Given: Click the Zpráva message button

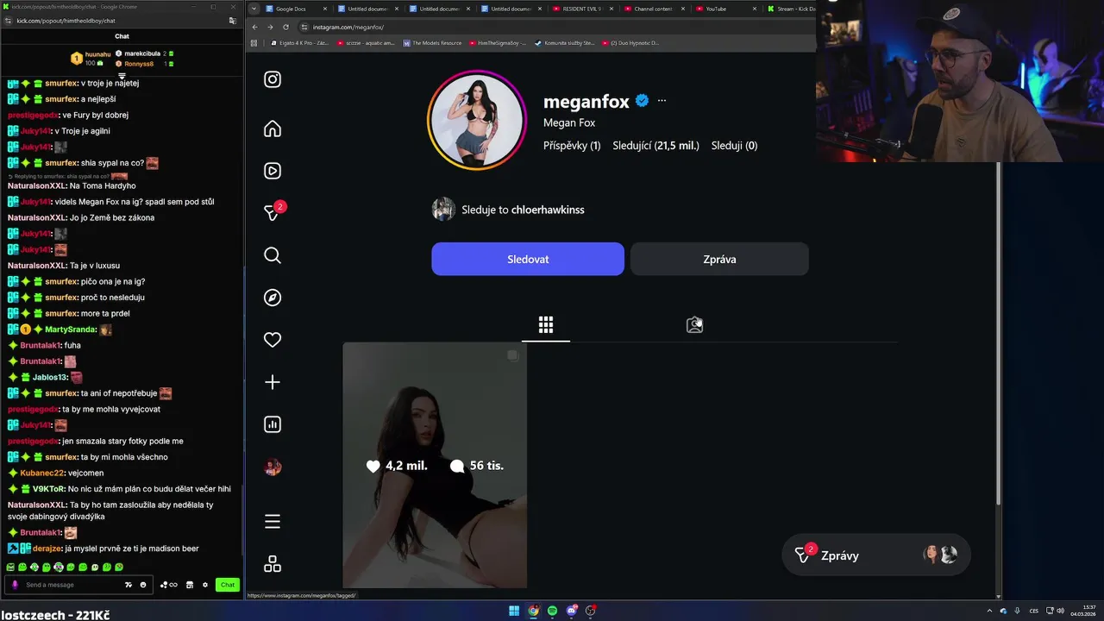Looking at the screenshot, I should coord(719,259).
